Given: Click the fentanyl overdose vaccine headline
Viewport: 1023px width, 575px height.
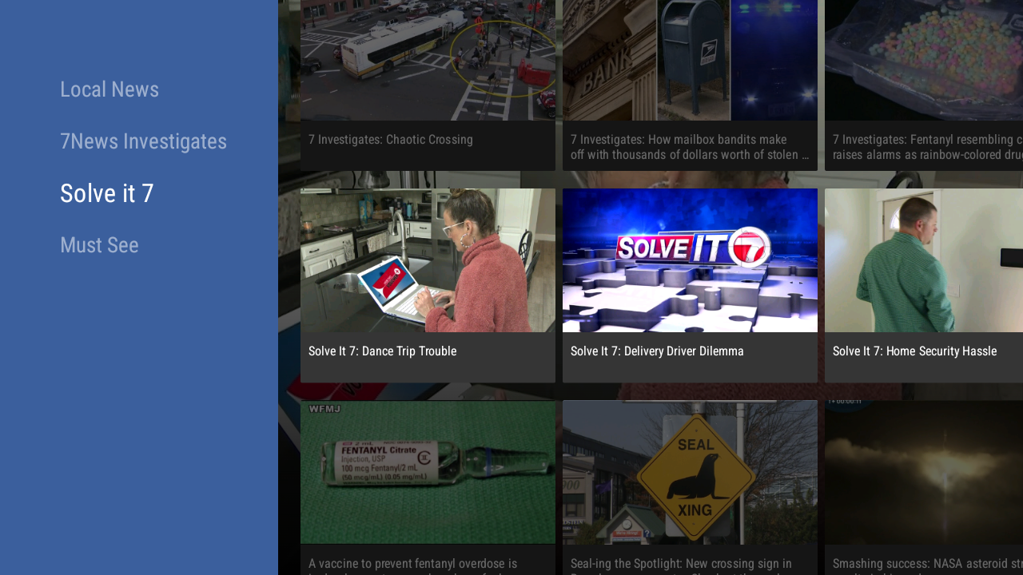Looking at the screenshot, I should [413, 565].
